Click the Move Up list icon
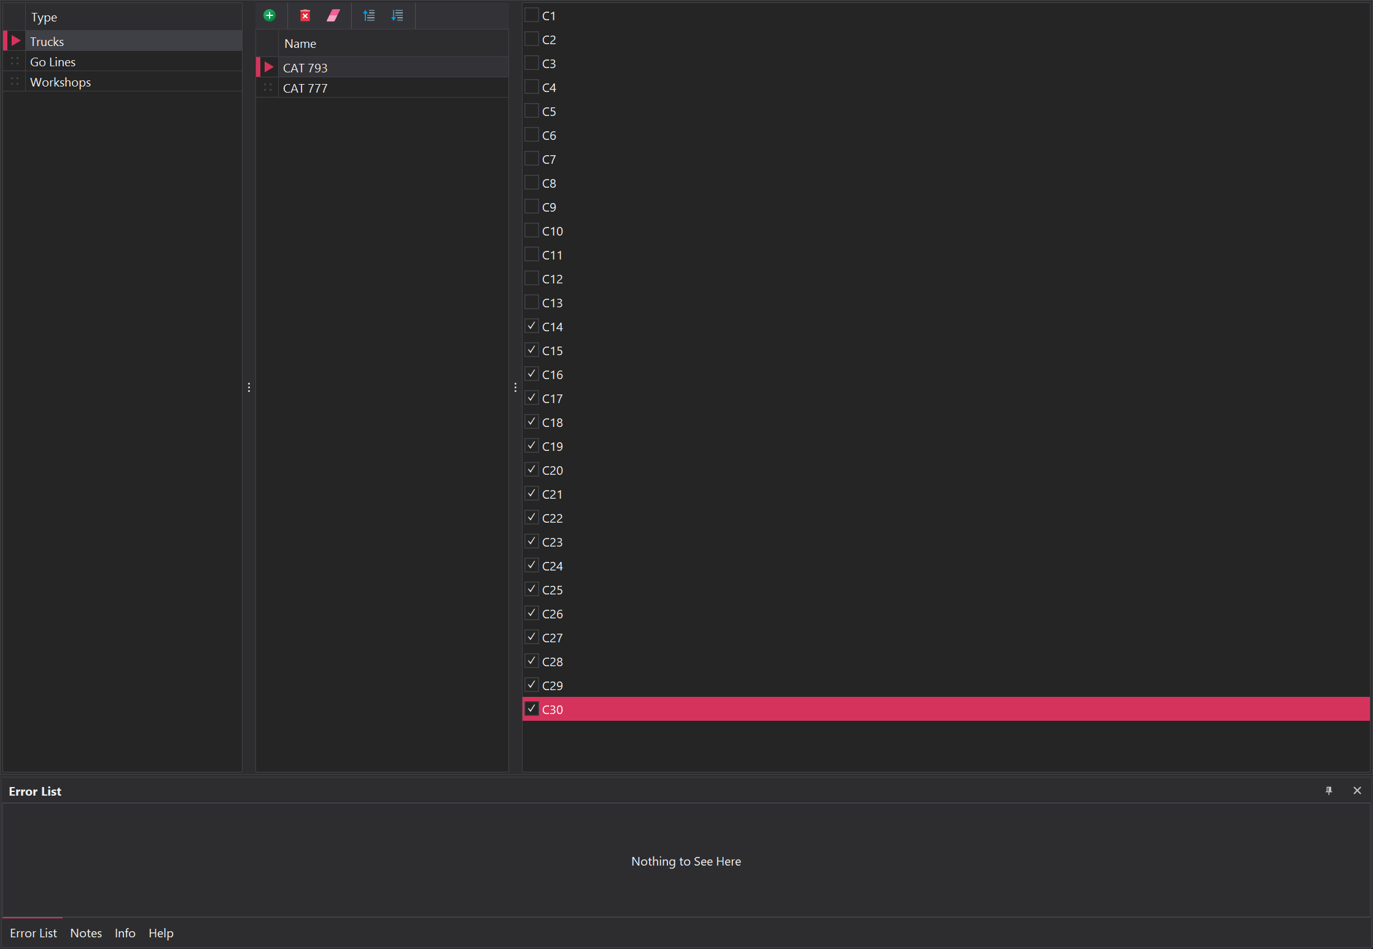The image size is (1373, 949). pos(369,15)
